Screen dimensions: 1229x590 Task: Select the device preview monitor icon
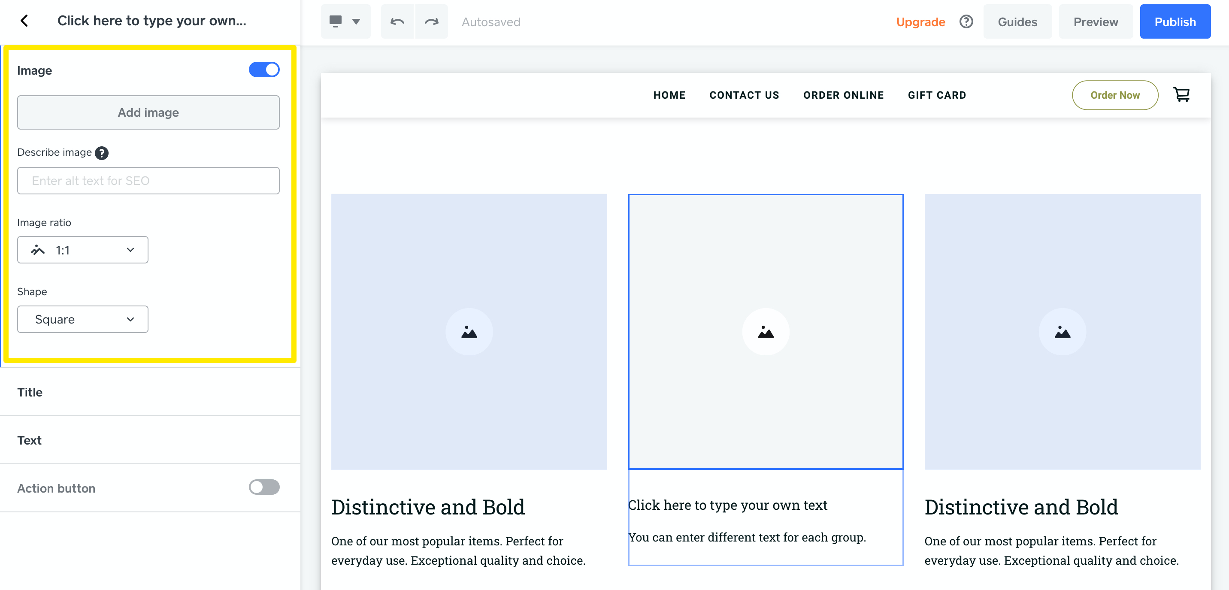pos(337,21)
